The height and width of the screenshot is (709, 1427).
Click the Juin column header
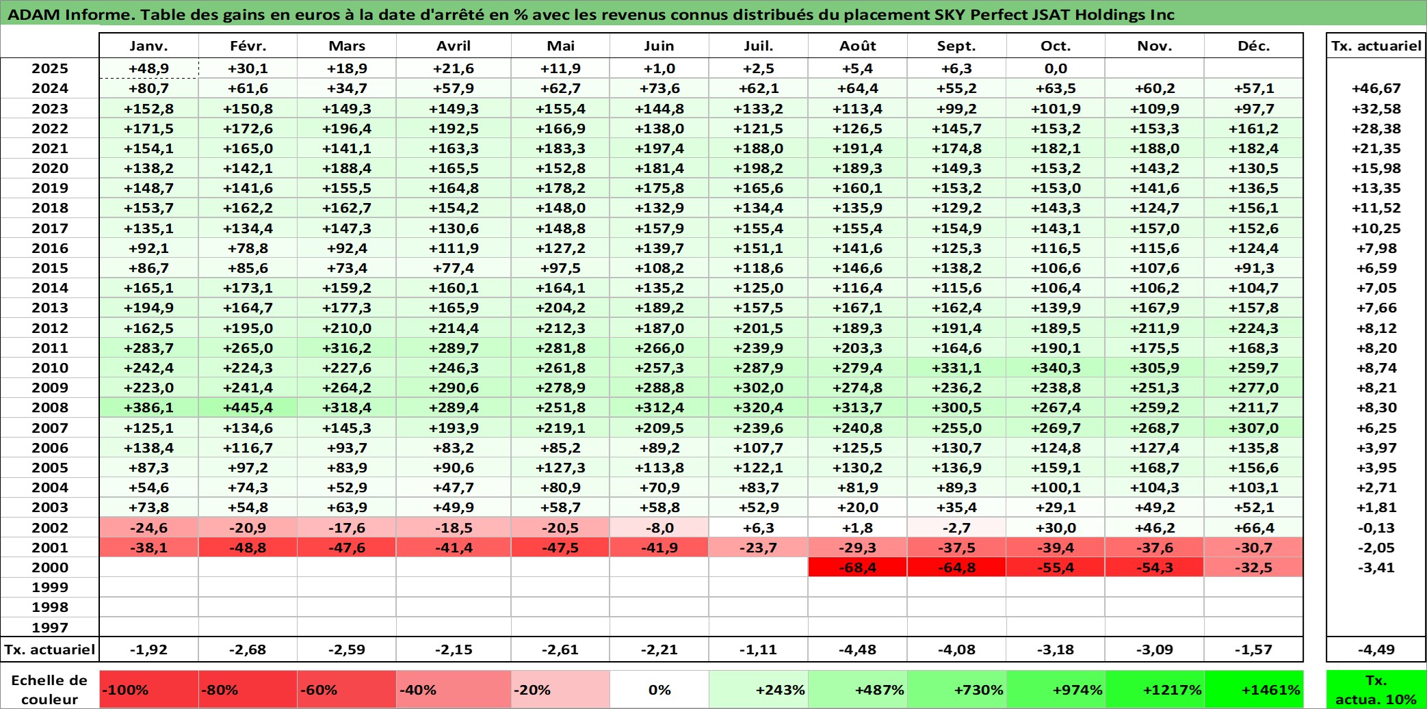(x=659, y=46)
